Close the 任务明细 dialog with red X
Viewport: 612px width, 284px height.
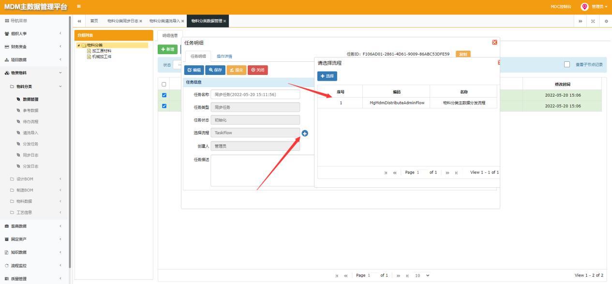click(494, 43)
